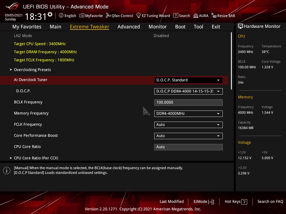Open MyFavorite list icon
The image size is (286, 214).
[82, 16]
